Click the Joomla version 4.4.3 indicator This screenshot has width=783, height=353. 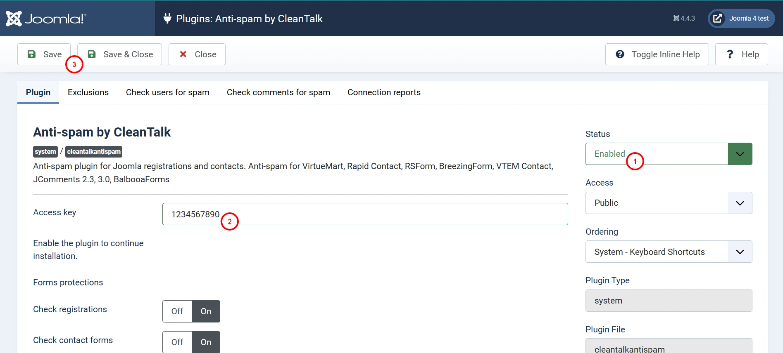coord(684,19)
